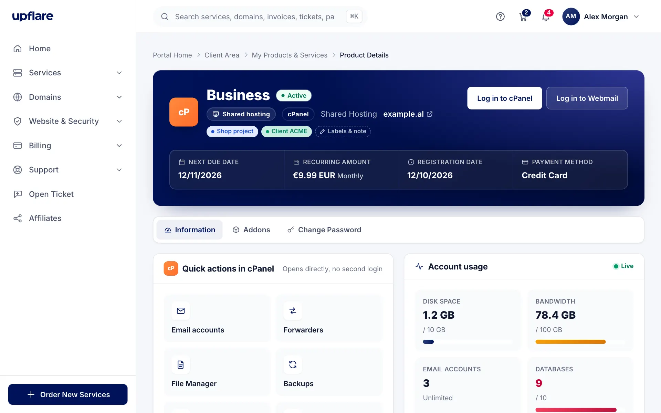Click the Forwarders arrows icon
The height and width of the screenshot is (413, 661).
pos(293,311)
